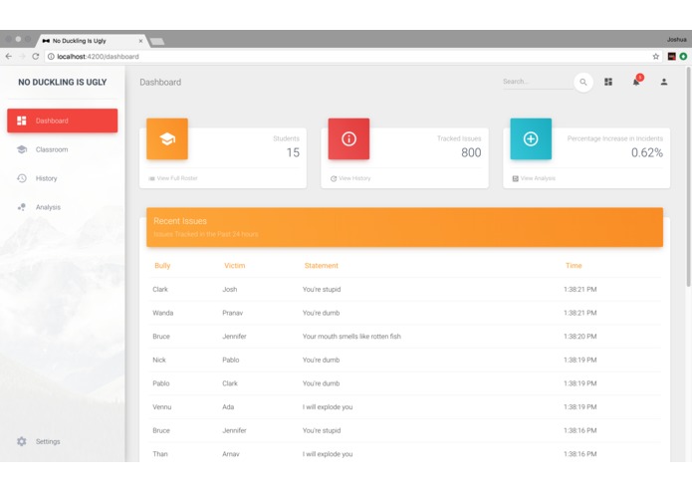Click the Victim column header
Image resolution: width=692 pixels, height=492 pixels.
234,266
